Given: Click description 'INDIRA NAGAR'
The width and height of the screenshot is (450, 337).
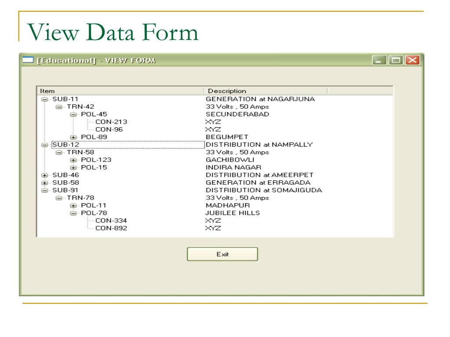Looking at the screenshot, I should coord(233,167).
